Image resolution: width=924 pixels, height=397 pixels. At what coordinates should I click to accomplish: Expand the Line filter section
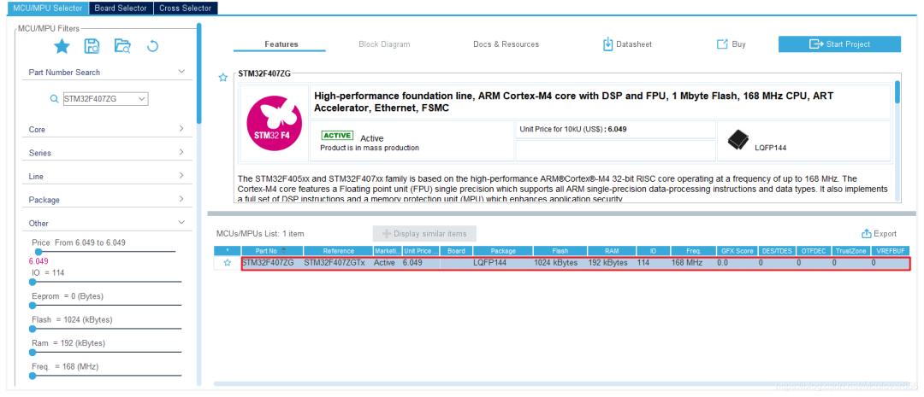click(181, 175)
